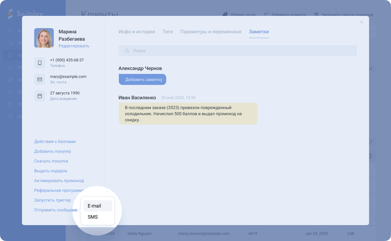Click author name Иван Василенко

pyautogui.click(x=137, y=98)
